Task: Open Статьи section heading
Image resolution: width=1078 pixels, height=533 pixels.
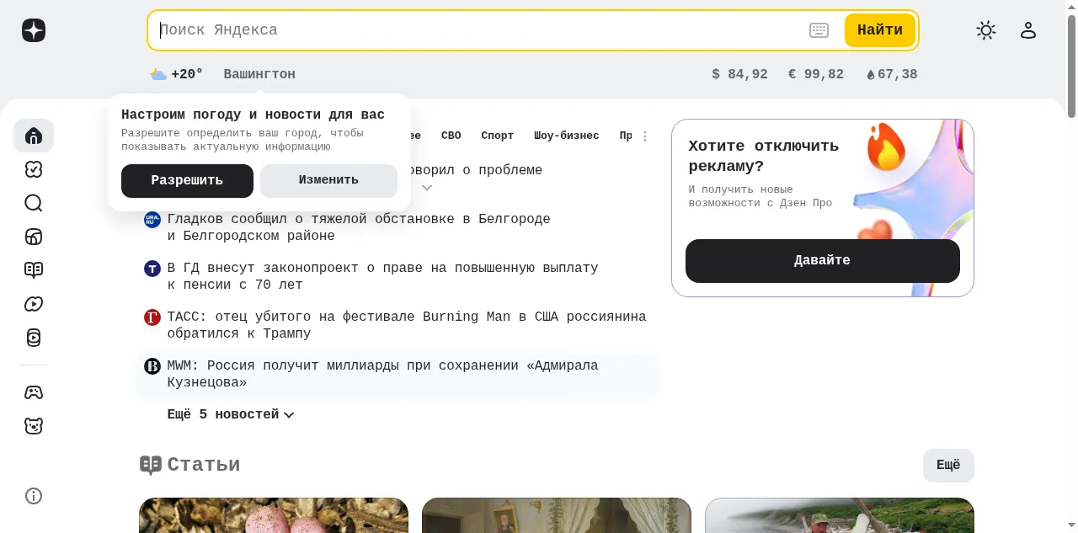Action: [204, 465]
